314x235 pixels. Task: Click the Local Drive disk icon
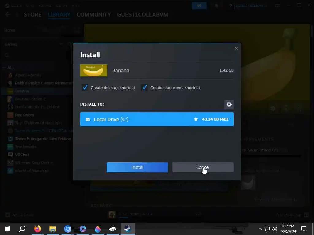pos(88,119)
